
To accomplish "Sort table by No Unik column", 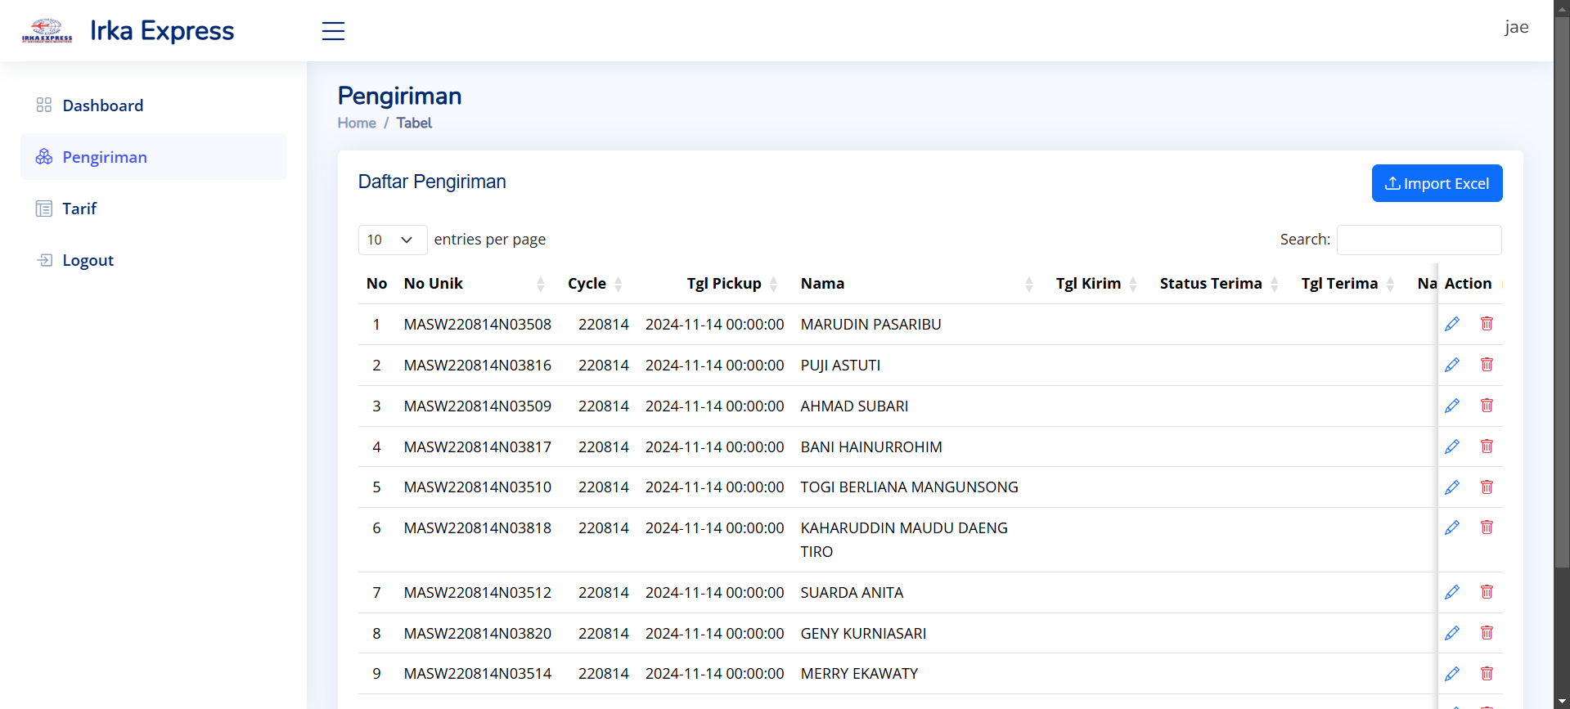I will point(475,284).
